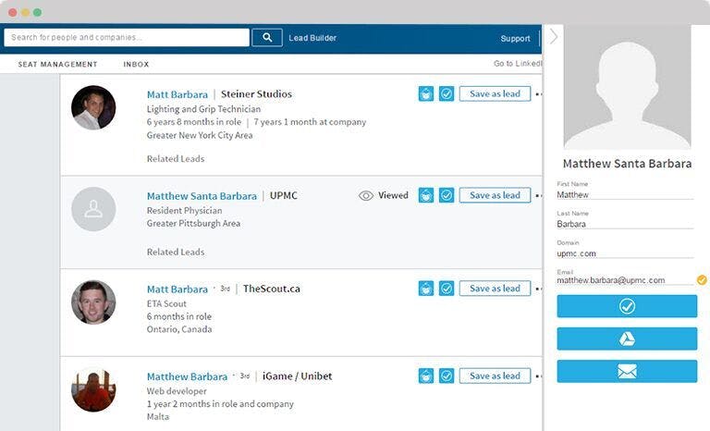Open the Matt Barbara profile at TheScout.ca
Screen dimensions: 710x431
[x=177, y=289]
